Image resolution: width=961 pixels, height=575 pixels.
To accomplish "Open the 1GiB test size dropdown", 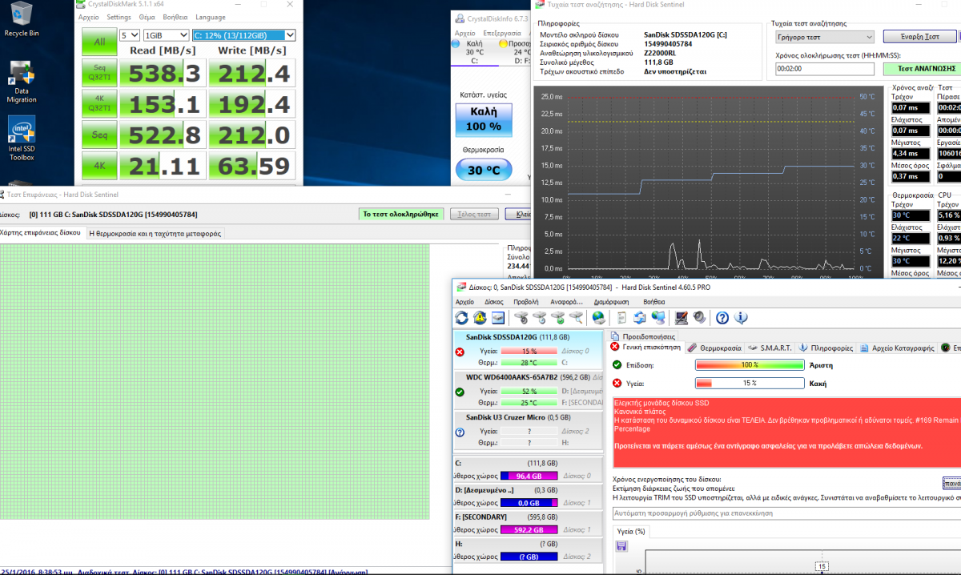I will coord(166,35).
